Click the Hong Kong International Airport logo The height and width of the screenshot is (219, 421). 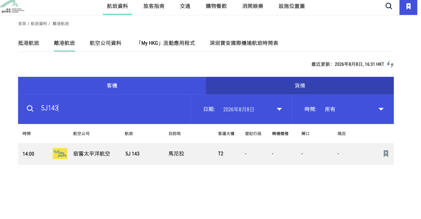point(13,6)
